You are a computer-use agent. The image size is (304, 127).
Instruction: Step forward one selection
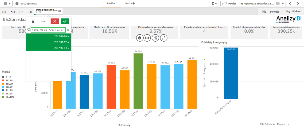pos(21,11)
